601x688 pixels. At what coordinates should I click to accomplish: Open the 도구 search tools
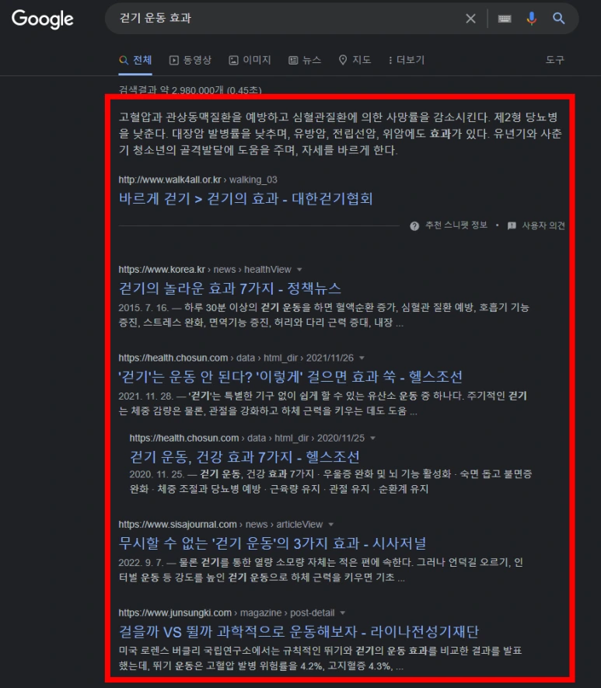point(555,60)
